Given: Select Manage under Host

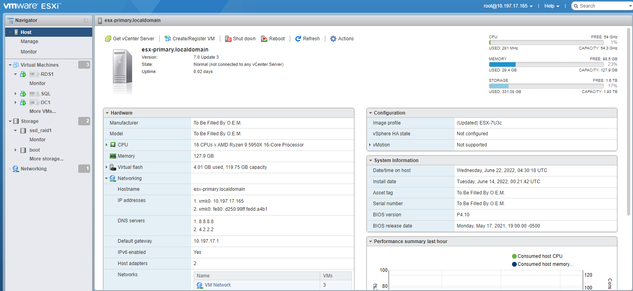Looking at the screenshot, I should click(x=30, y=42).
